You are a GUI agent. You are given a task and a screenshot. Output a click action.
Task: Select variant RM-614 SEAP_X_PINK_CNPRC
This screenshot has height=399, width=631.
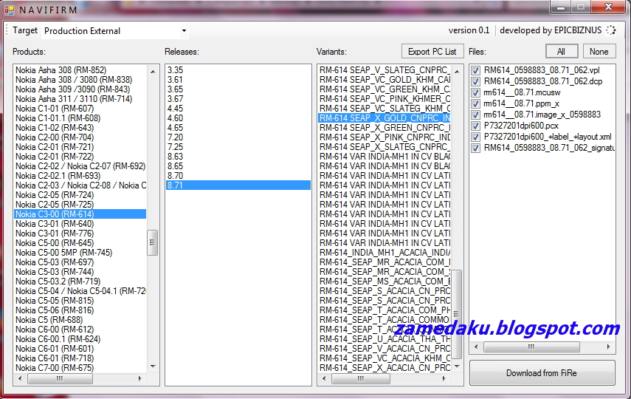[385, 137]
